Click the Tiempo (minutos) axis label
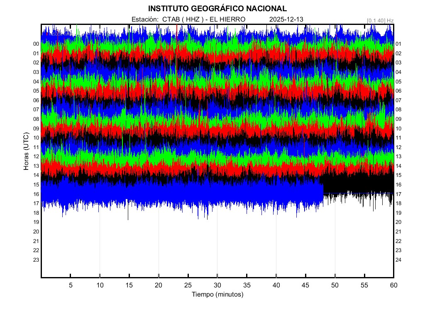 click(217, 294)
